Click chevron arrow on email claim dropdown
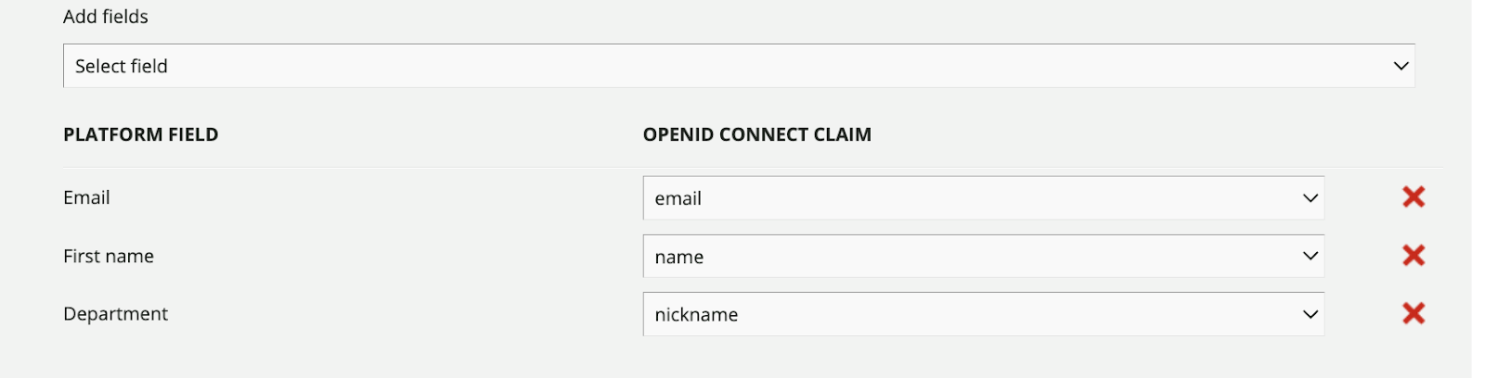This screenshot has height=378, width=1485. [x=1310, y=198]
